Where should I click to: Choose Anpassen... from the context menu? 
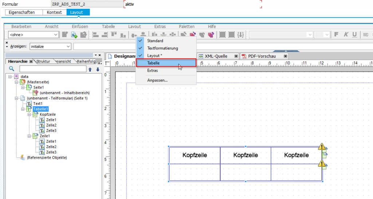[x=157, y=80]
